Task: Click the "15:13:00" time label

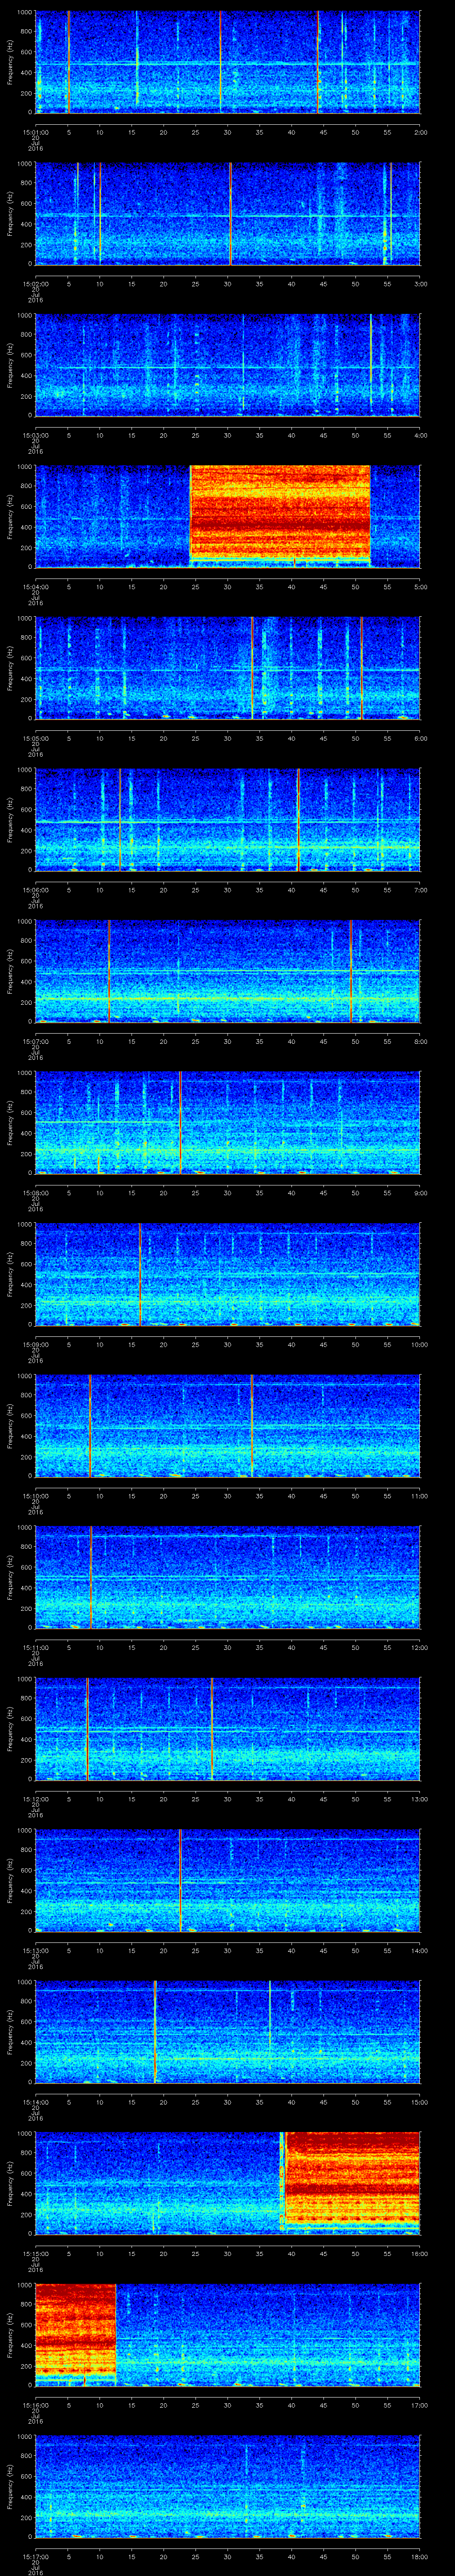Action: click(35, 1950)
